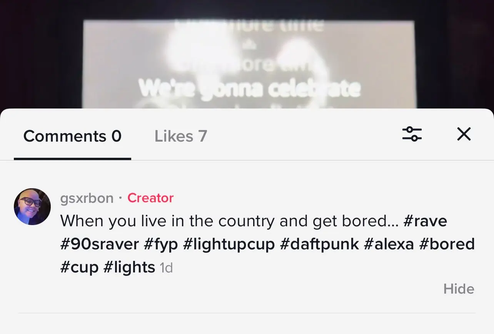The image size is (494, 334).
Task: Click the 1d timestamp on caption
Action: tap(166, 268)
